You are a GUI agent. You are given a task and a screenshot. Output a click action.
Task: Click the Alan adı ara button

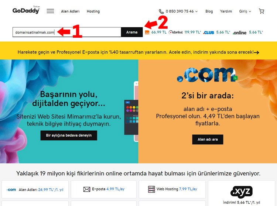tap(208, 140)
